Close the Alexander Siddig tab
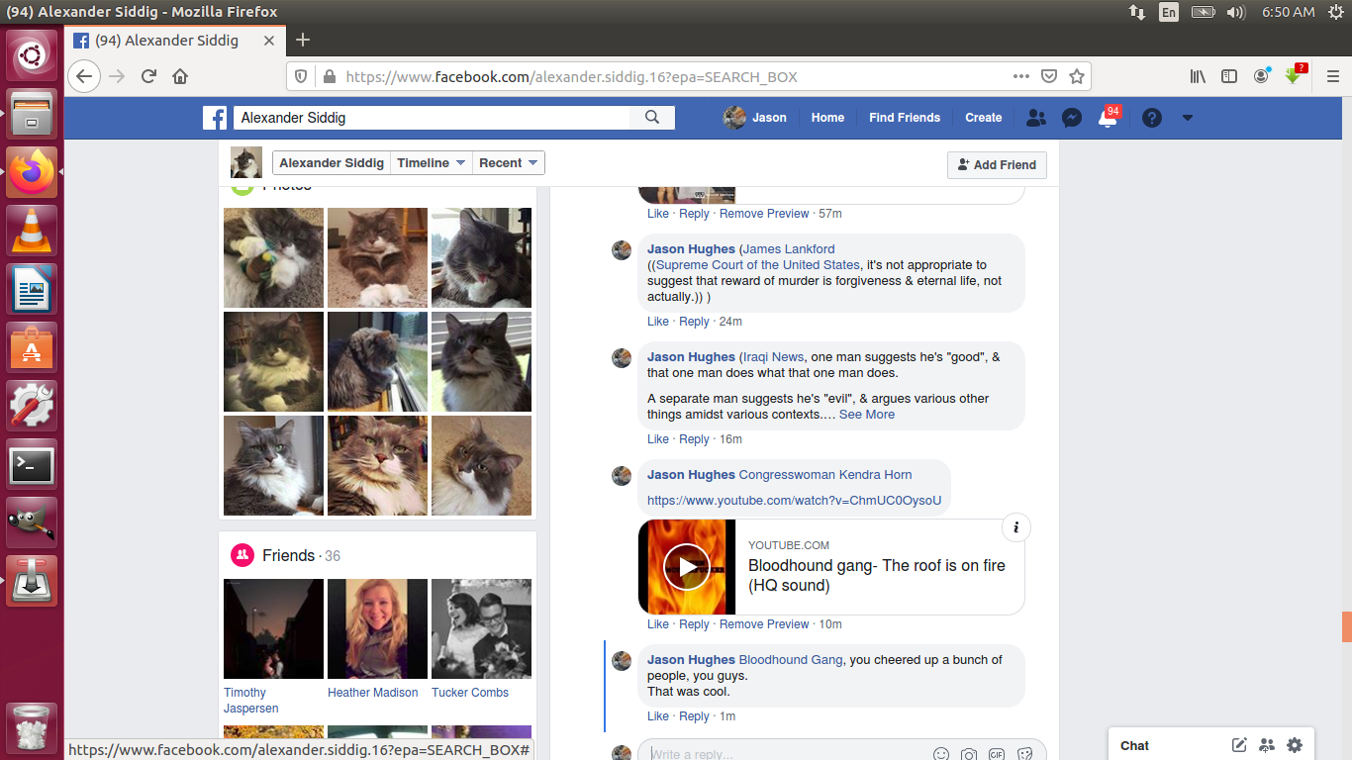The image size is (1352, 760). click(x=269, y=41)
